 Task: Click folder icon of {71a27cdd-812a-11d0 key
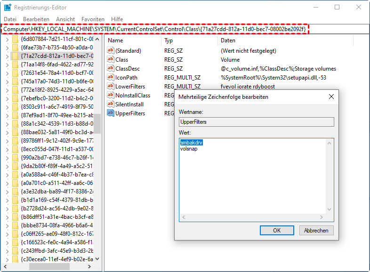[15, 56]
